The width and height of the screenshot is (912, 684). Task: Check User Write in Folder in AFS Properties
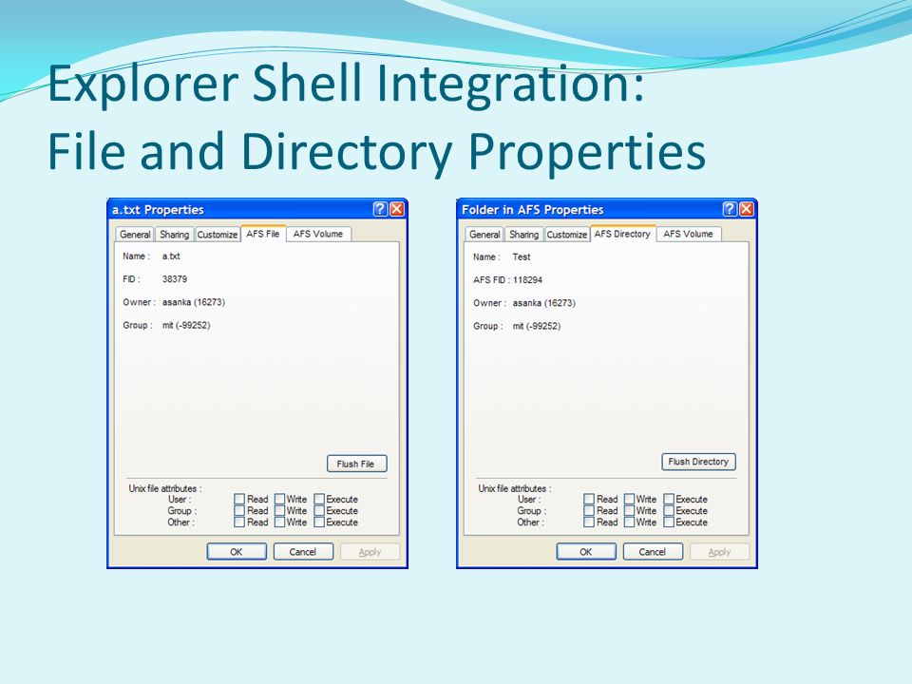point(629,499)
